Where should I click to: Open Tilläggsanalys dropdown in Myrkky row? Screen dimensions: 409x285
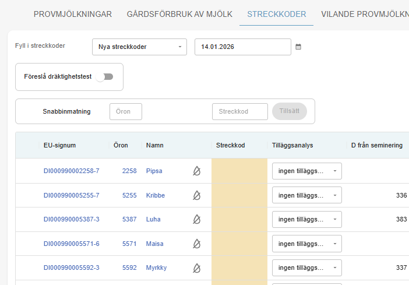(306, 268)
